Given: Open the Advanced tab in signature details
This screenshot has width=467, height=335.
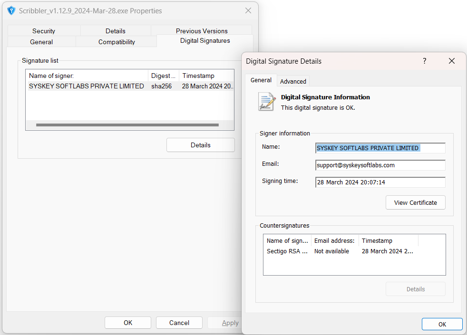Looking at the screenshot, I should (x=293, y=81).
